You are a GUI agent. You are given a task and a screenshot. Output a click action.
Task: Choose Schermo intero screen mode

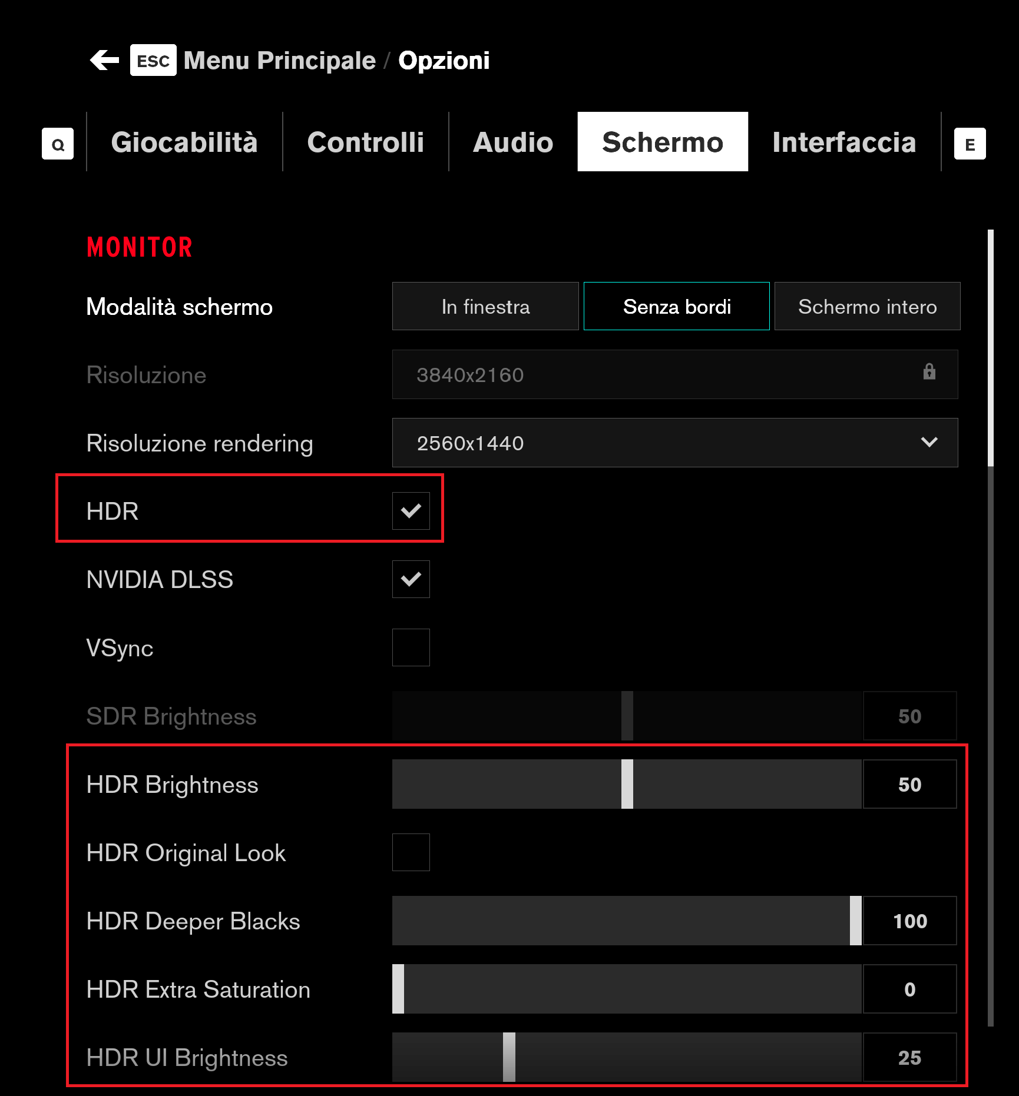(x=867, y=306)
